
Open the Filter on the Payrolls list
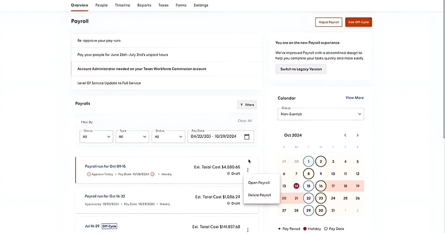[247, 105]
